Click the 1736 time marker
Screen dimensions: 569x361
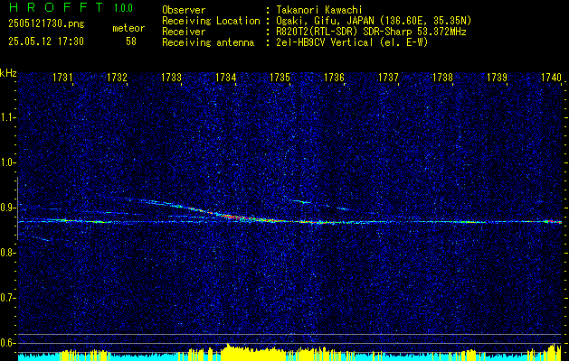pyautogui.click(x=334, y=78)
